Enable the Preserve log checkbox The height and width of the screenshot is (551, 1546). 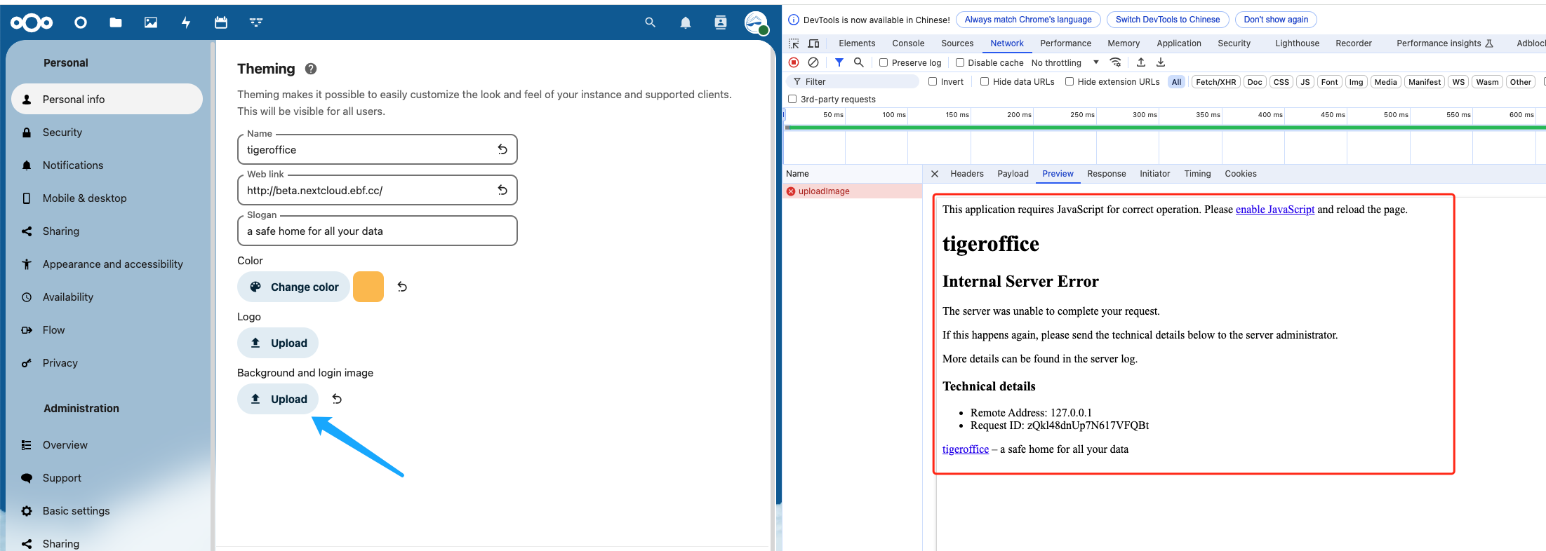pyautogui.click(x=884, y=62)
